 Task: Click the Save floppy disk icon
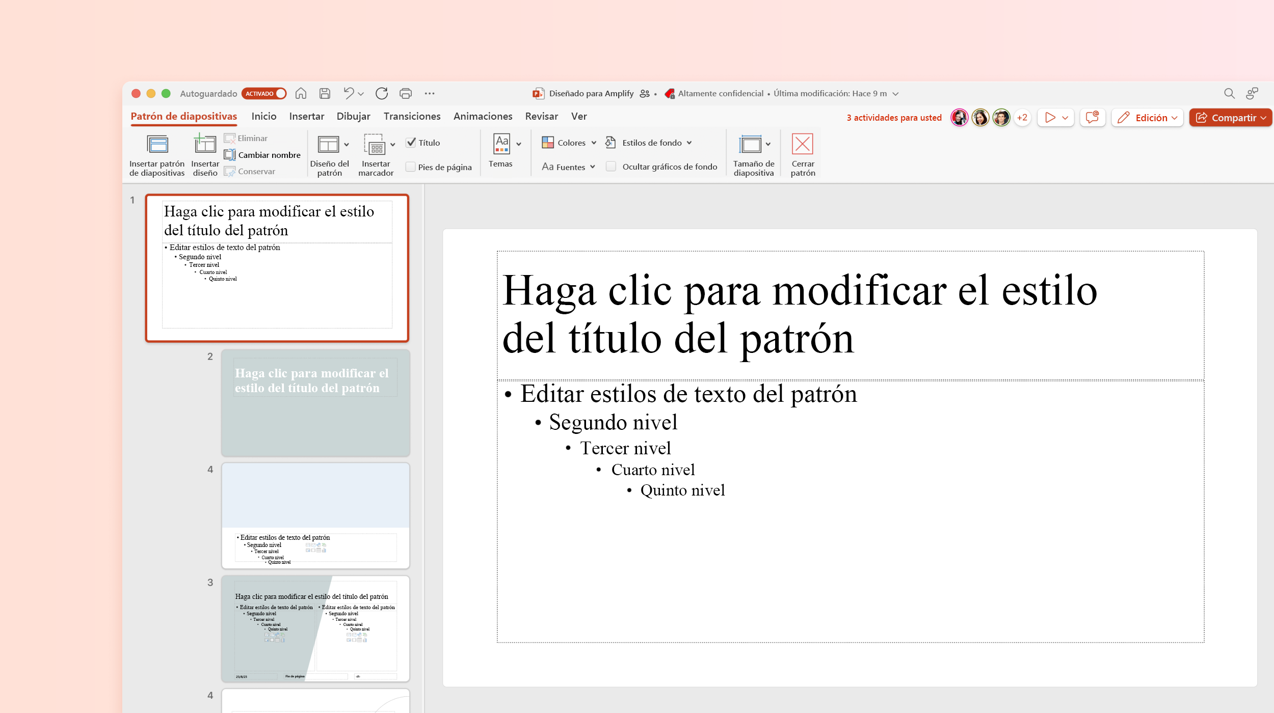point(325,93)
